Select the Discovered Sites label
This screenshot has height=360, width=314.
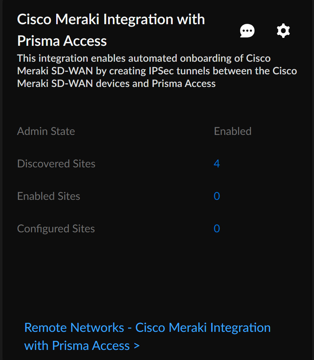pos(56,164)
